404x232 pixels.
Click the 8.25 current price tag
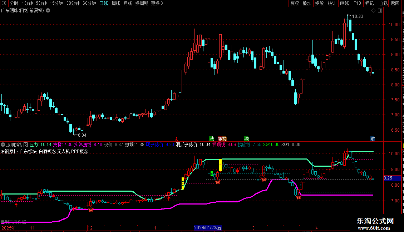(392, 178)
